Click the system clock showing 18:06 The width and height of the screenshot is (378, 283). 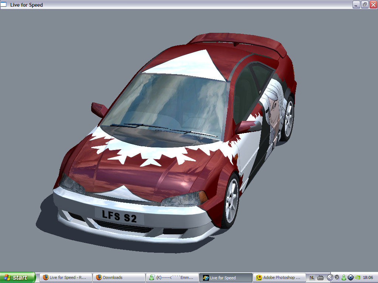[x=368, y=277]
